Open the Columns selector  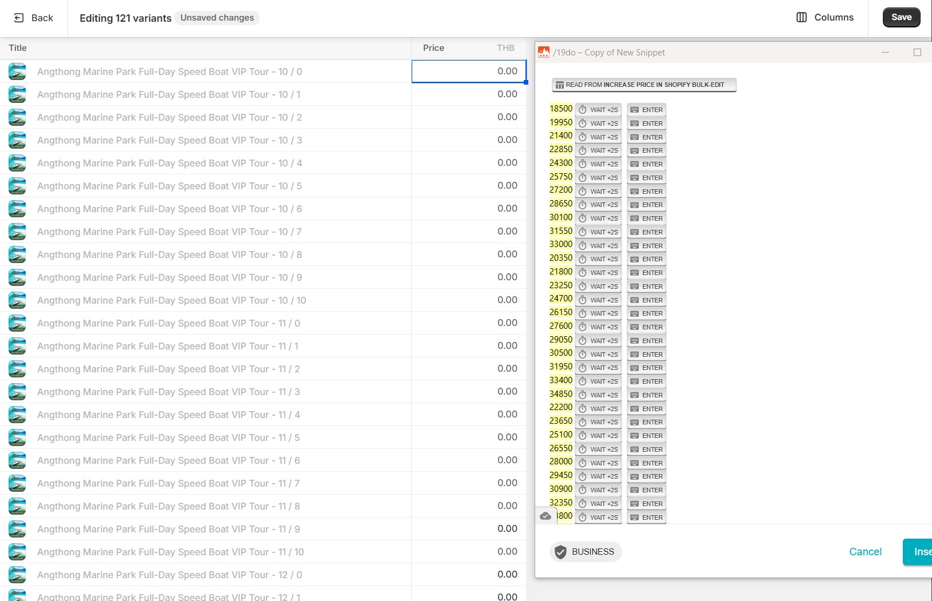click(x=825, y=17)
